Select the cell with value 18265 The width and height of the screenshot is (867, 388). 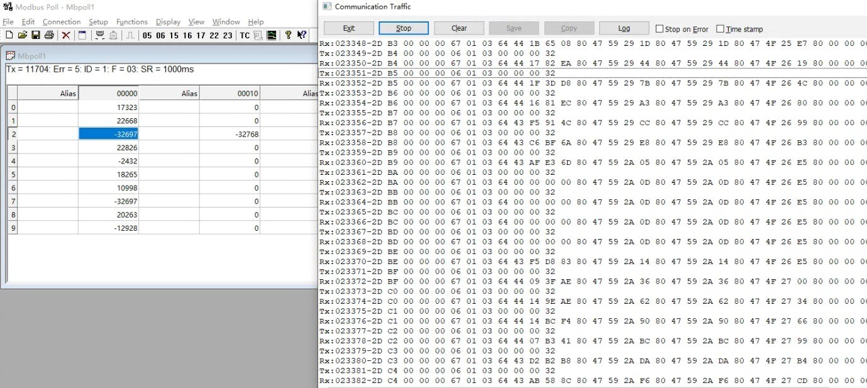pos(108,174)
